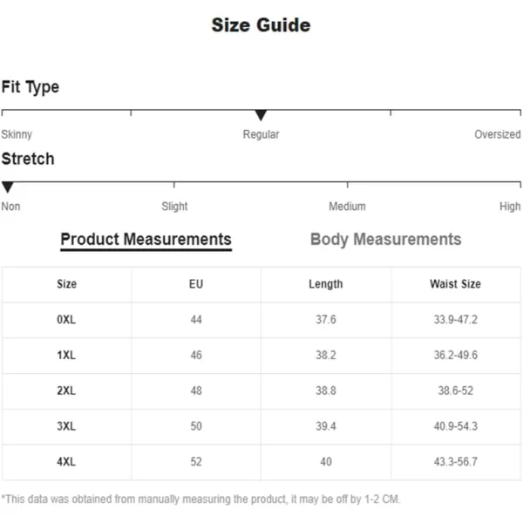
Task: Click the High stretch label
Action: [x=510, y=207]
